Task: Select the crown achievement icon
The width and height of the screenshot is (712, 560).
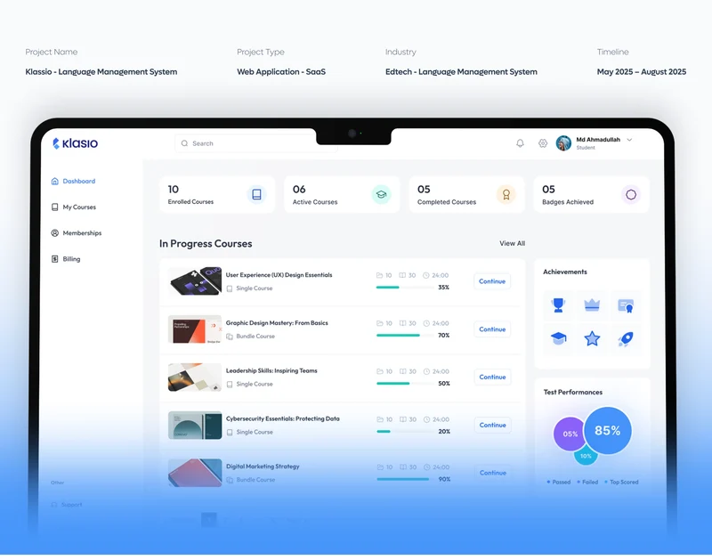Action: [592, 305]
